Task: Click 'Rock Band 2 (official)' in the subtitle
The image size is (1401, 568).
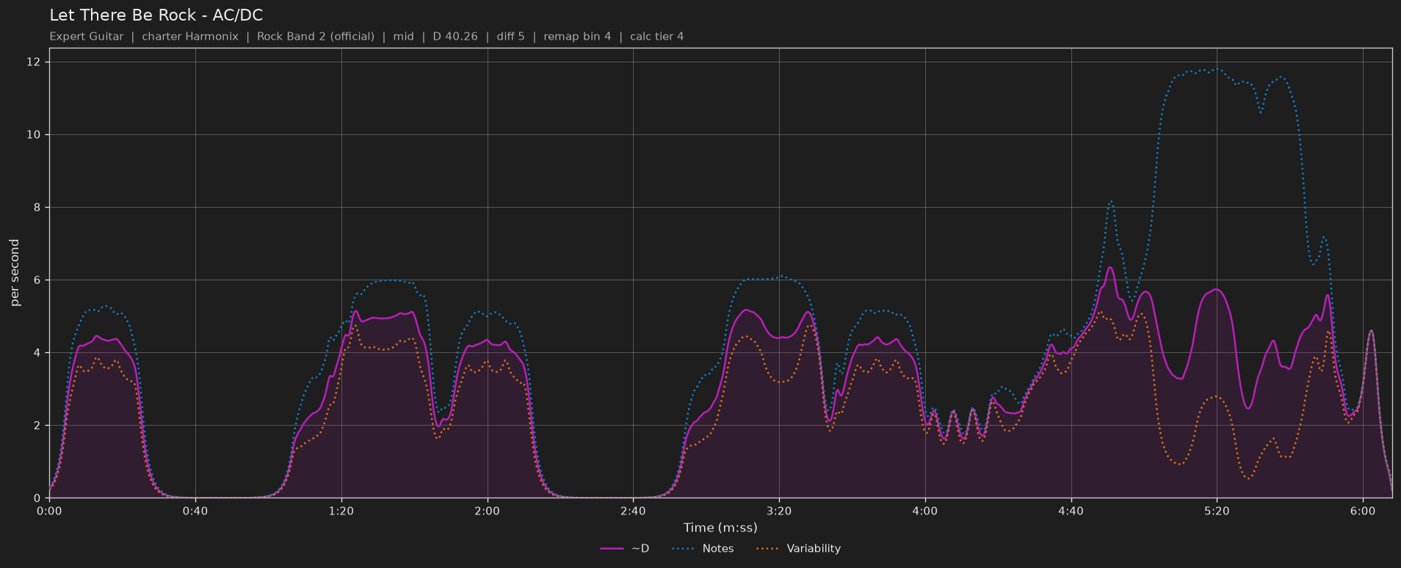Action: click(316, 37)
